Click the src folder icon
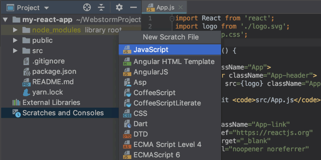Image resolution: width=321 pixels, height=160 pixels. pyautogui.click(x=26, y=51)
